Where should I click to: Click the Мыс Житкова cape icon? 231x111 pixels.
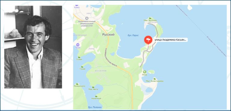click(x=150, y=18)
